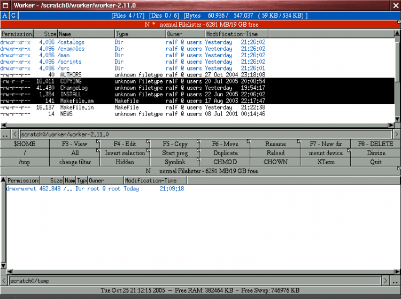
Task: Select the /src directory row
Action: [x=197, y=68]
